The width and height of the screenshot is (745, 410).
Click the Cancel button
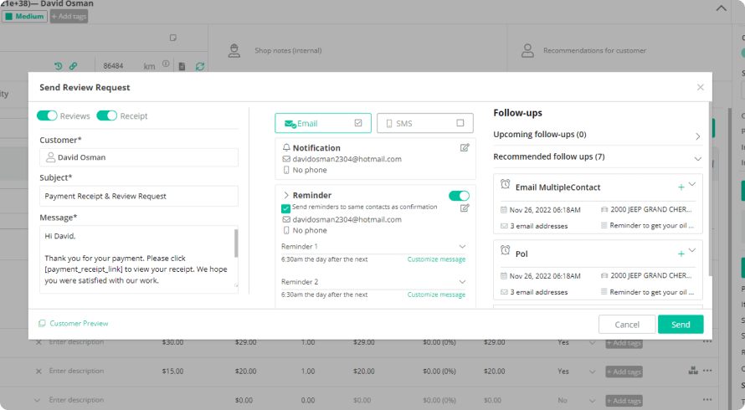[626, 325]
